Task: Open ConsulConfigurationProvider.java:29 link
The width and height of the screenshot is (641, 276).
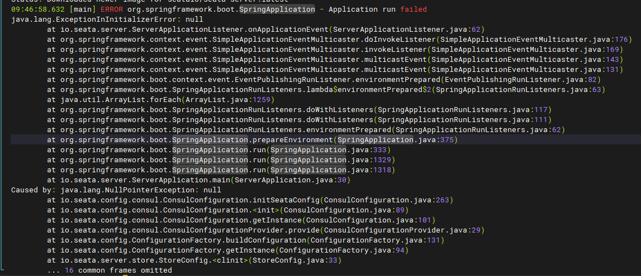Action: 402,230
